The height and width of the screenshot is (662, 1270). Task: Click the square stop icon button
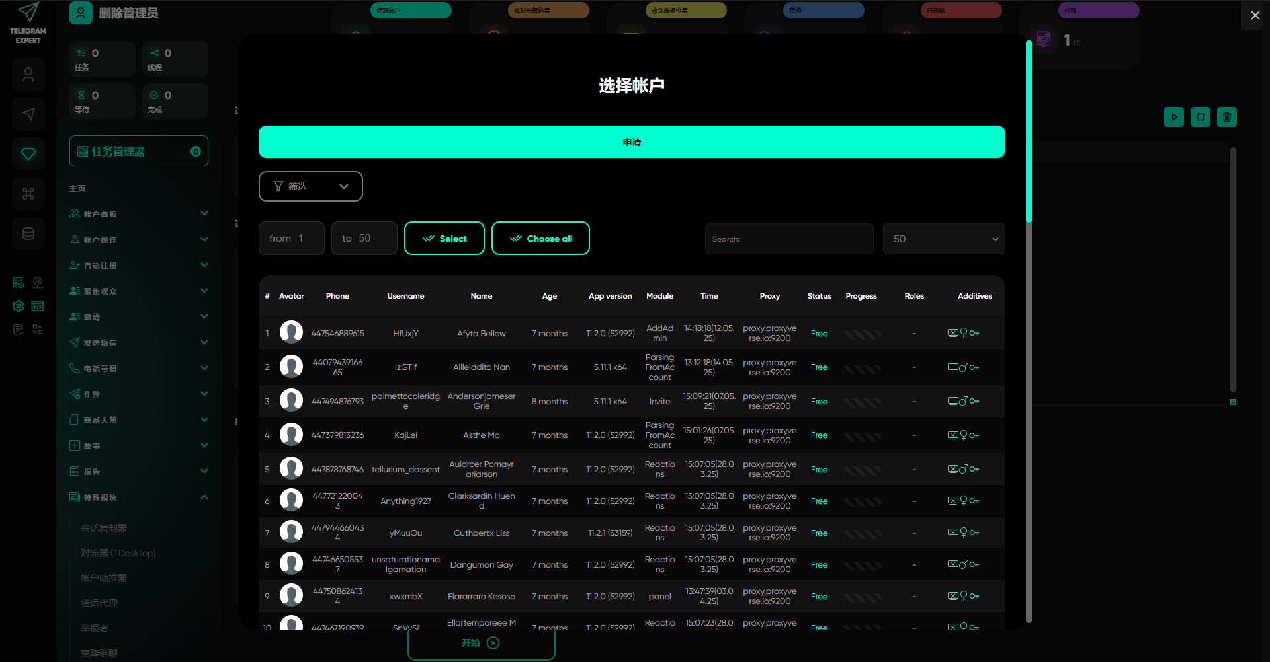[1200, 117]
